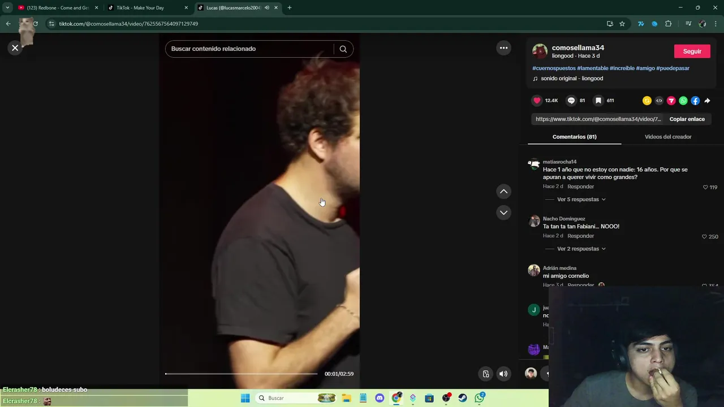Send video to friends red icon
This screenshot has width=724, height=407.
[x=671, y=101]
